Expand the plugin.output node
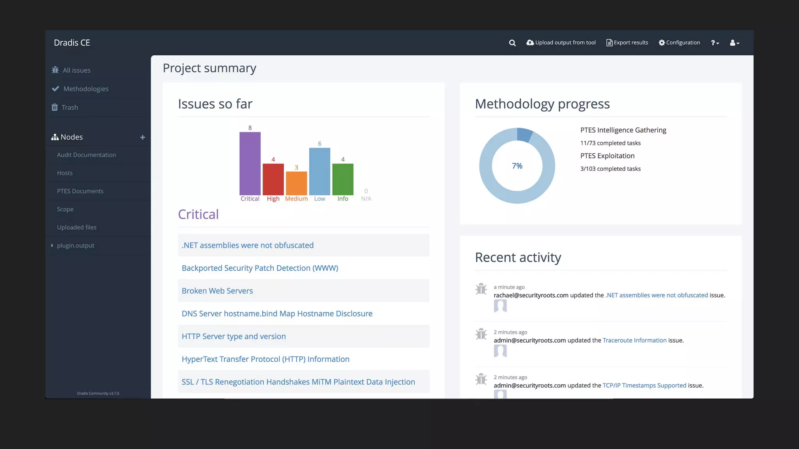799x449 pixels. (x=52, y=246)
